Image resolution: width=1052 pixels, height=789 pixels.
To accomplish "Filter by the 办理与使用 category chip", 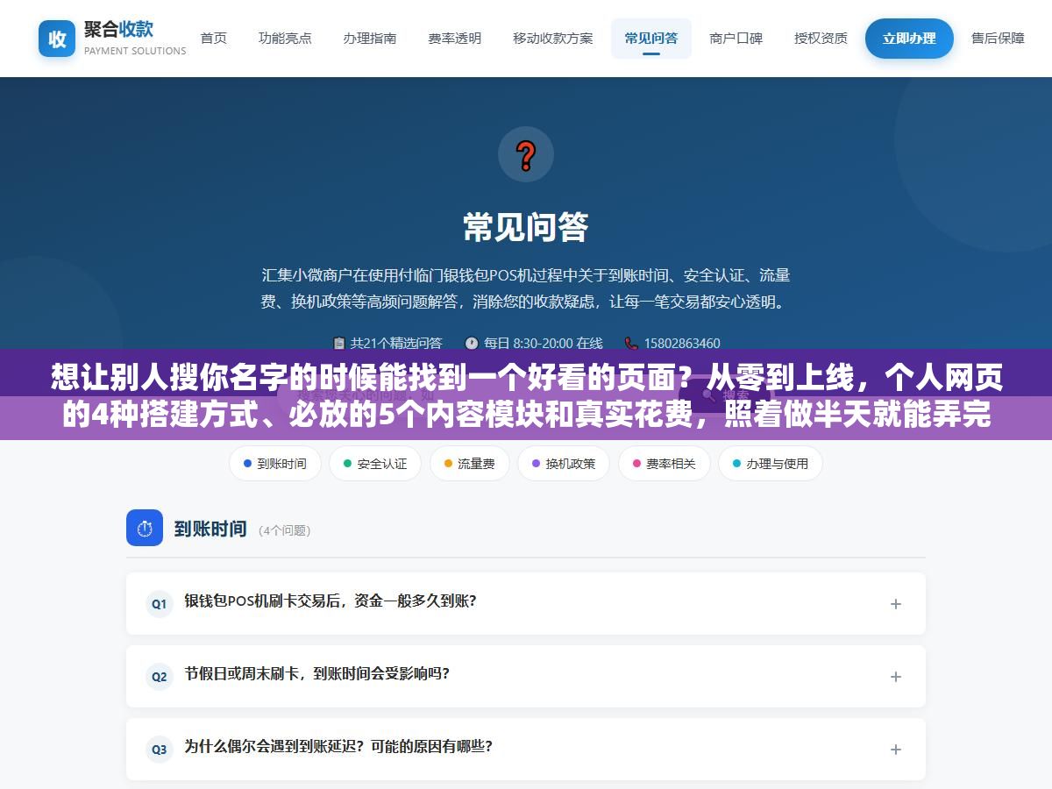I will [771, 464].
